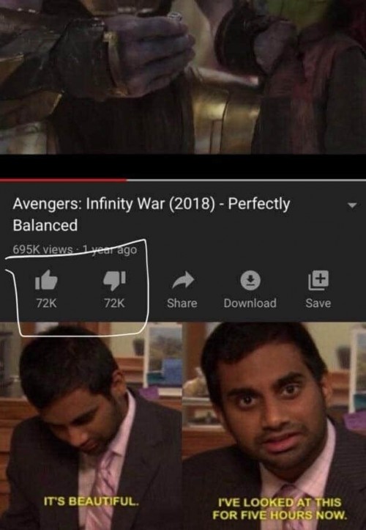Click the Download circle icon
366x530 pixels.
tap(250, 281)
